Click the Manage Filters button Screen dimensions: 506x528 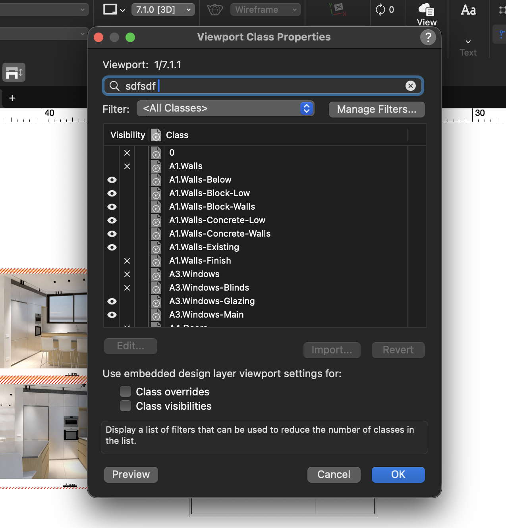(377, 109)
